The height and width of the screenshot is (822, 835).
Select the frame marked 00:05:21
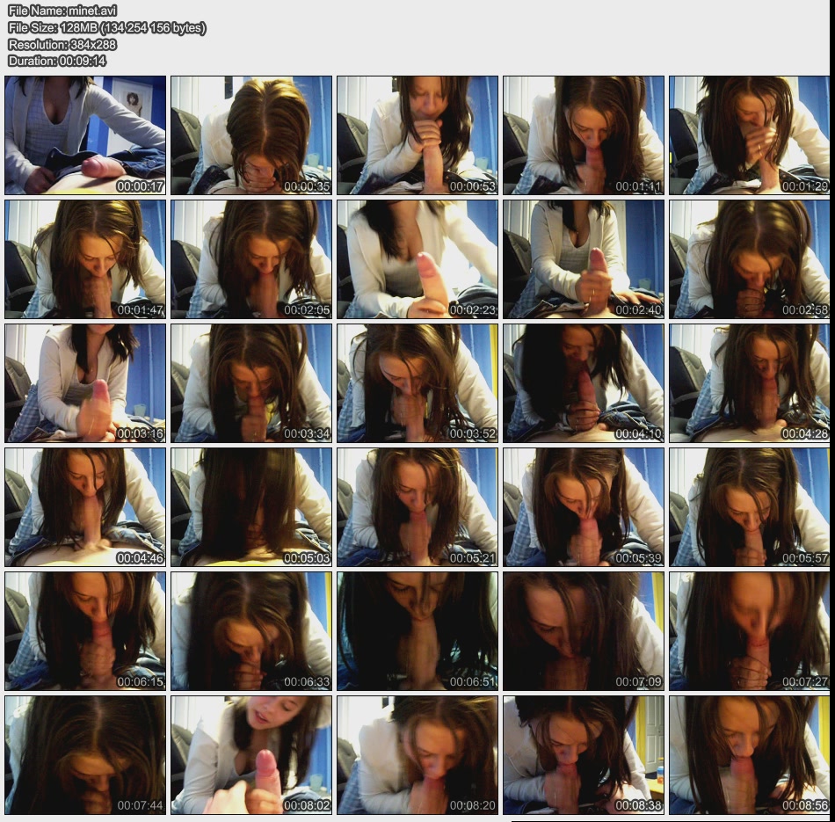coord(417,507)
